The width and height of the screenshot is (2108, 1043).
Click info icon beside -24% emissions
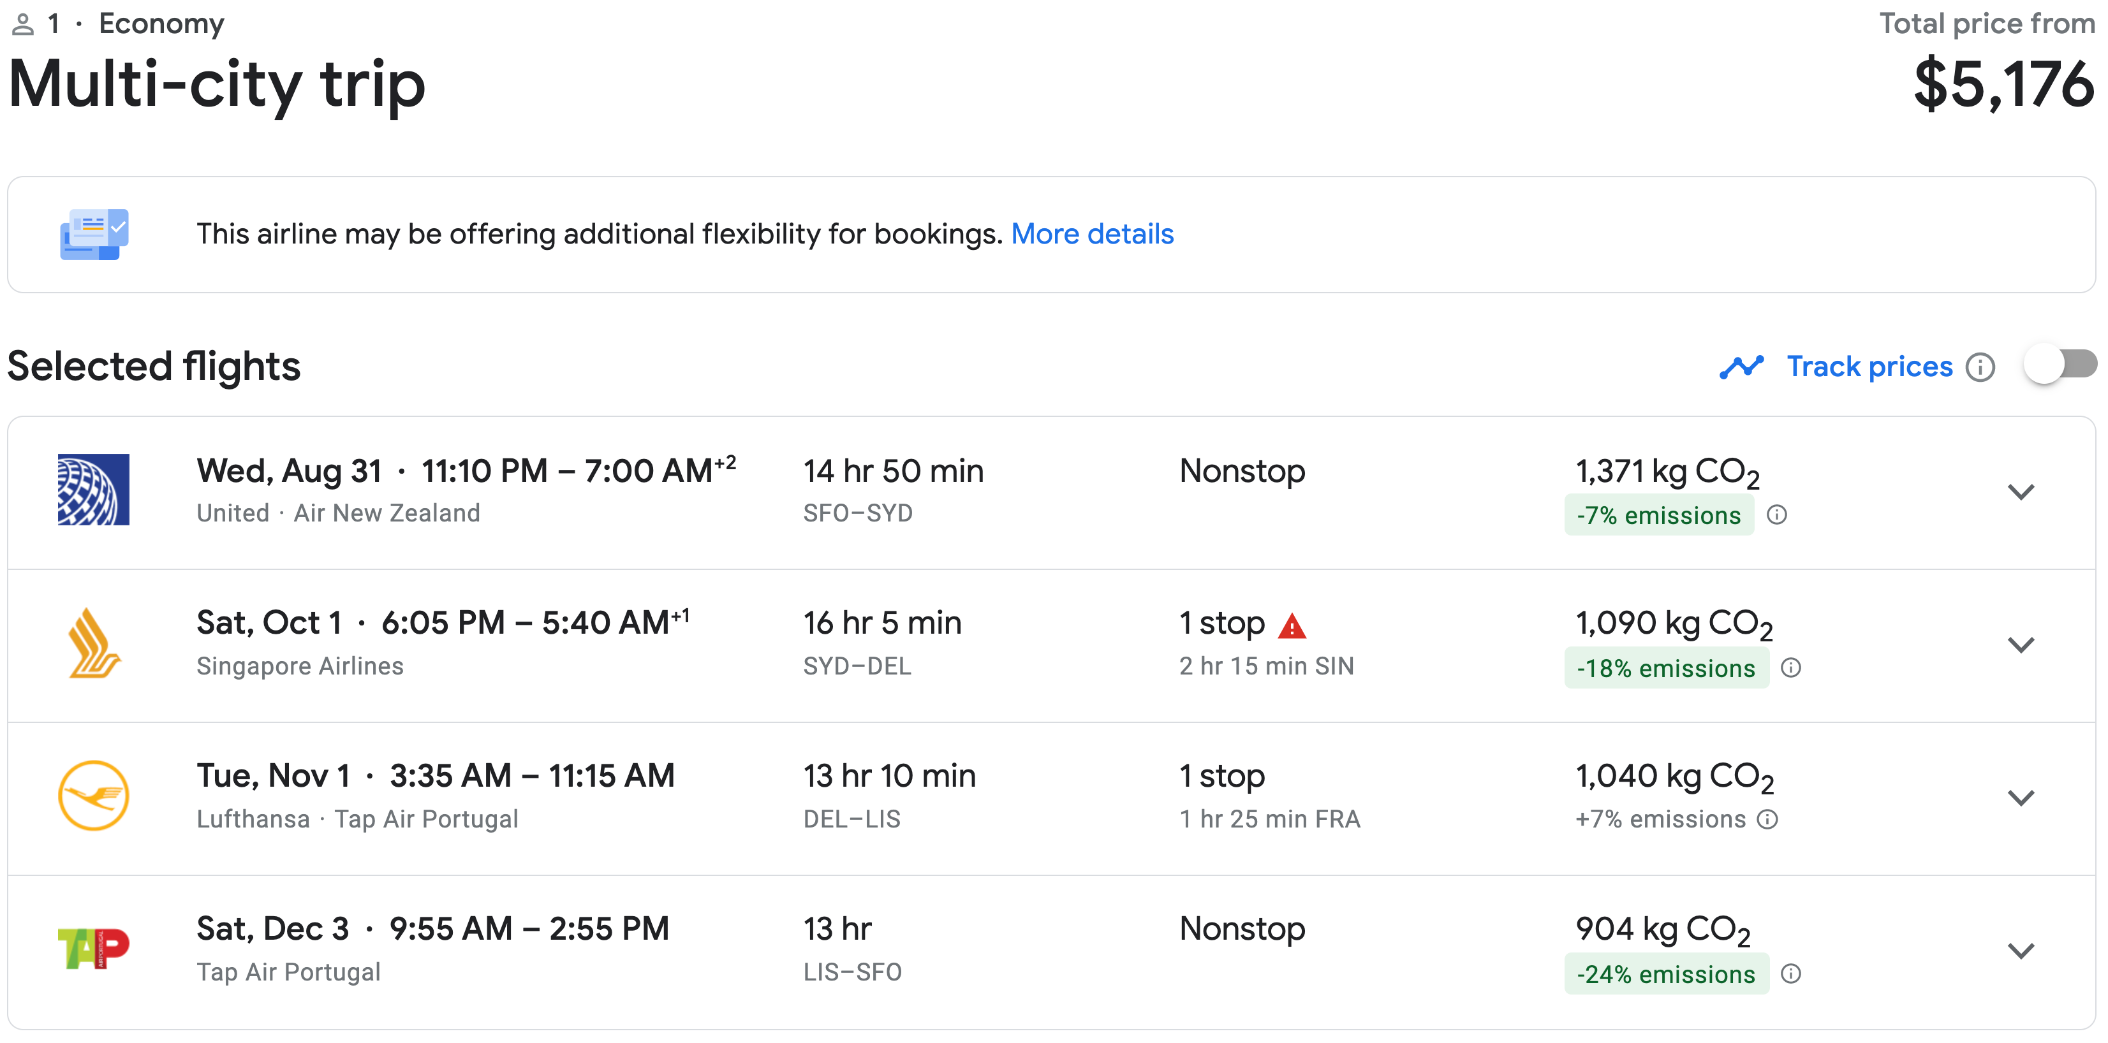[x=1791, y=974]
